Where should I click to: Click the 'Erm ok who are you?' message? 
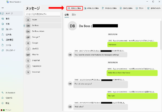coord(101,84)
